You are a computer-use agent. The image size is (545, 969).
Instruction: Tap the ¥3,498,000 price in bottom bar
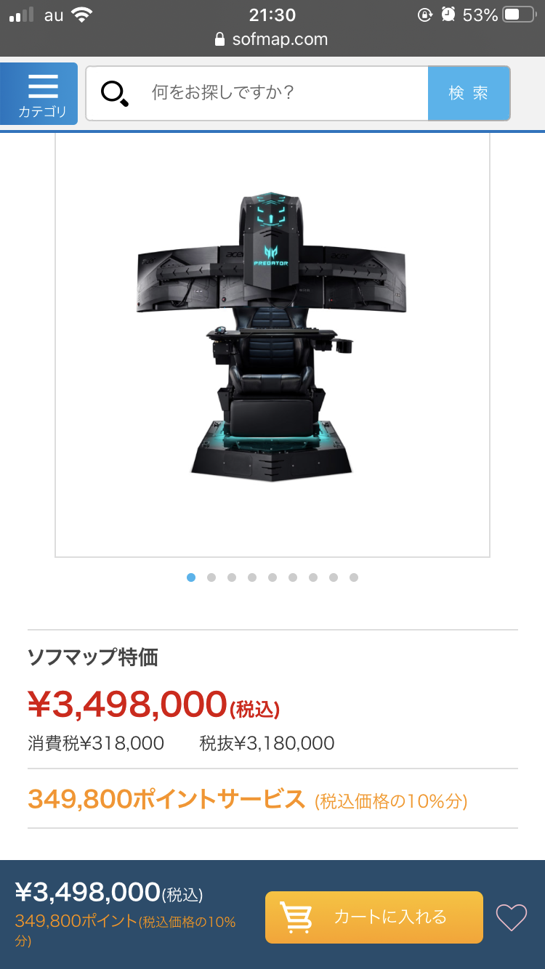(x=88, y=891)
